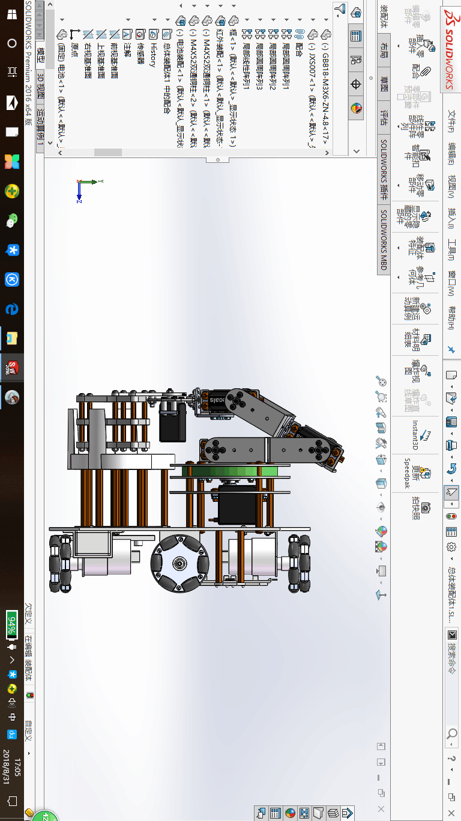This screenshot has width=461, height=821.
Task: Pin the menu bar with the pushpin
Action: tap(452, 349)
